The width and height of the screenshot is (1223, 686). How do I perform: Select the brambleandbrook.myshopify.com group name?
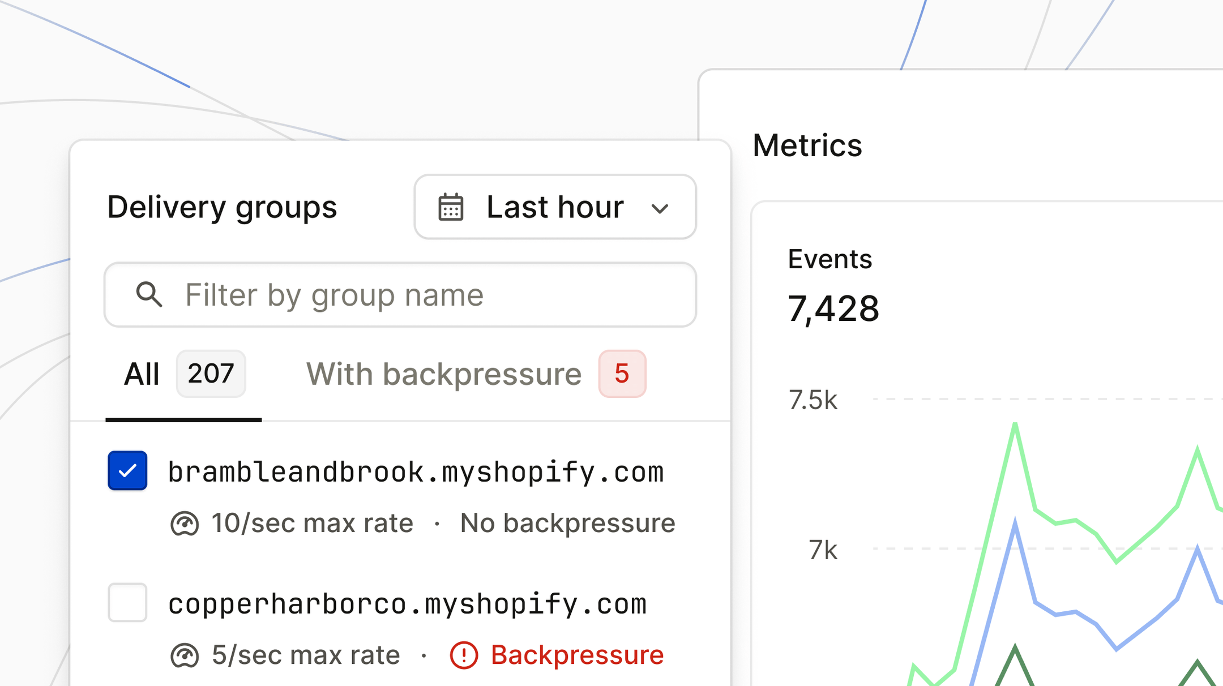416,471
